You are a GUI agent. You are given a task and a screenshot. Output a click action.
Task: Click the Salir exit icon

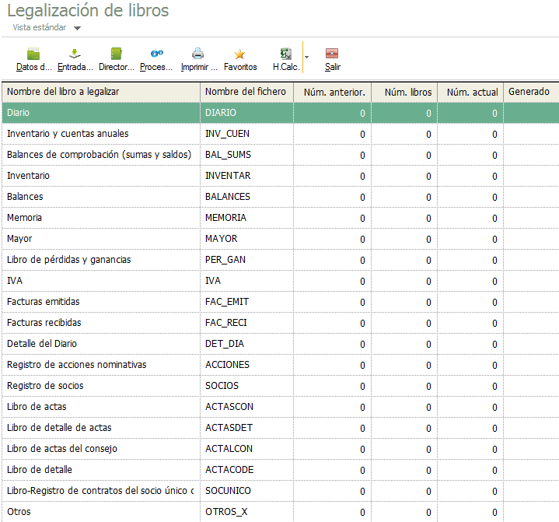332,54
